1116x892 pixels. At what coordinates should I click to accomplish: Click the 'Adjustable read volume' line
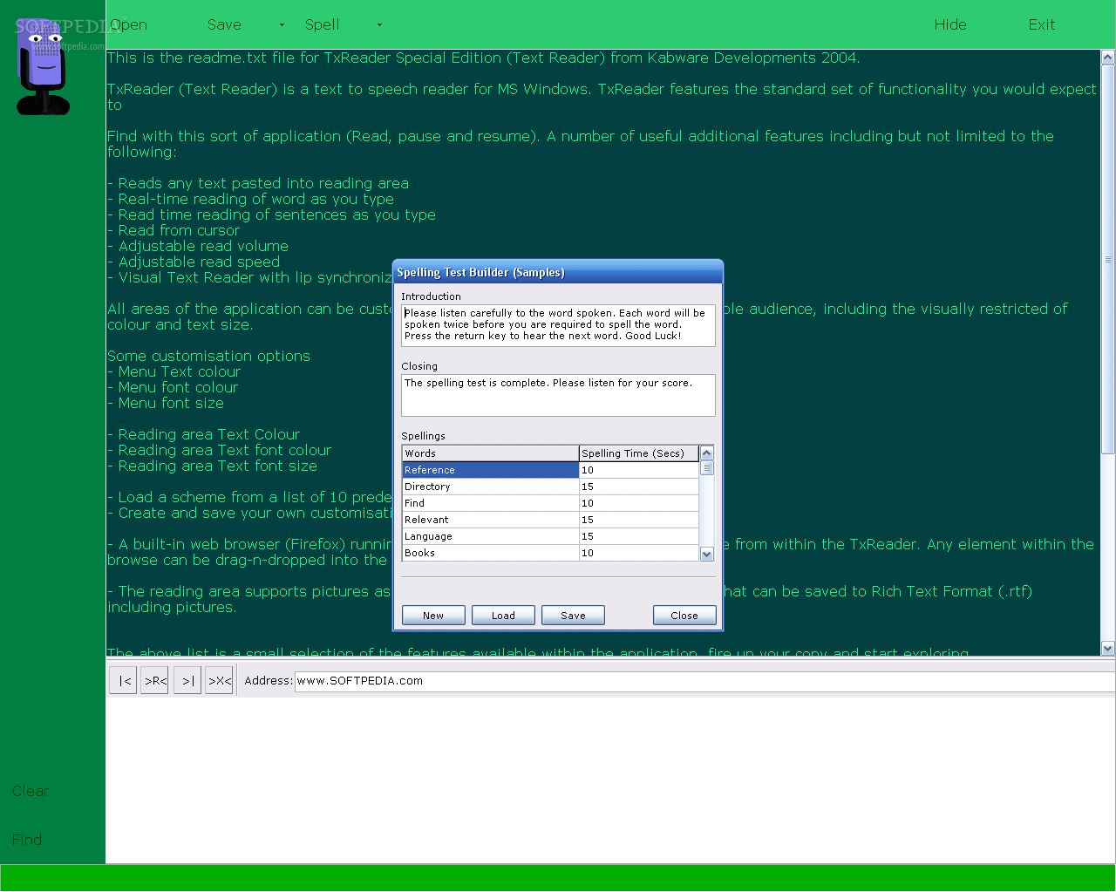(198, 246)
